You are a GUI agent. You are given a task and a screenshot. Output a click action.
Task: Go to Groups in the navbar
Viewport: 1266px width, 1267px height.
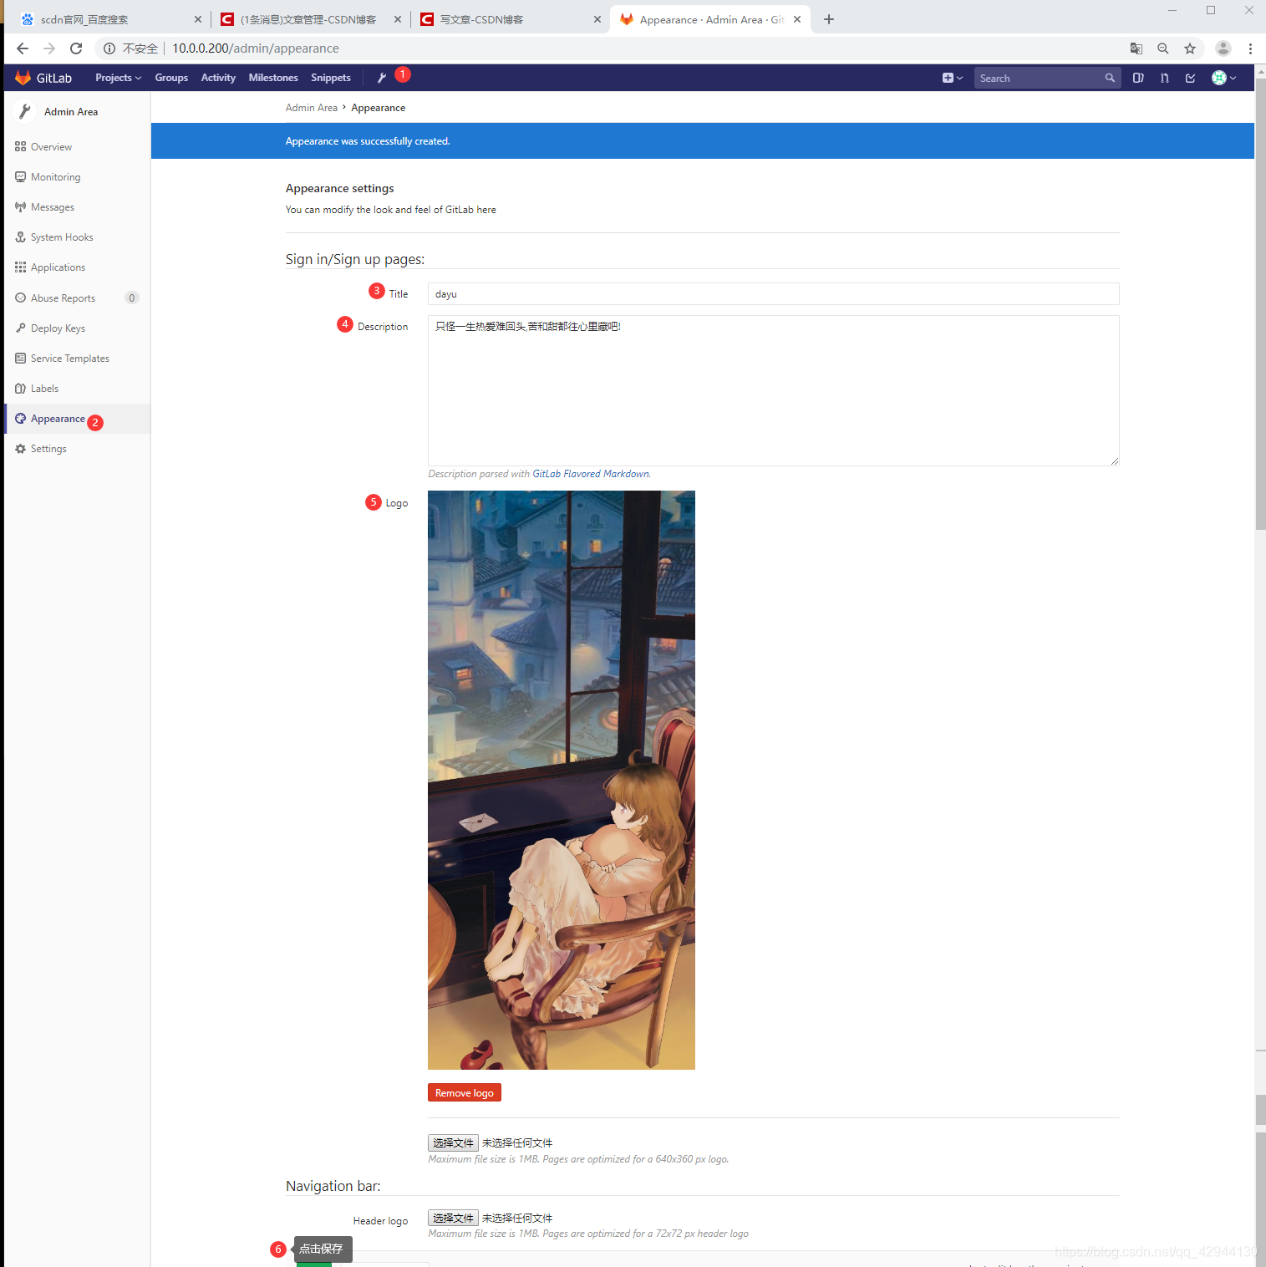point(171,78)
